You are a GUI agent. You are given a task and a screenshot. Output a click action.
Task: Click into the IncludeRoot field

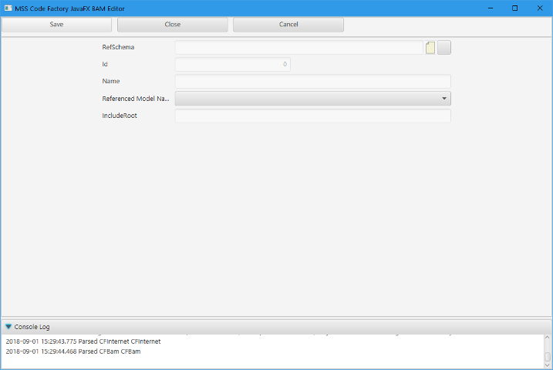(312, 116)
